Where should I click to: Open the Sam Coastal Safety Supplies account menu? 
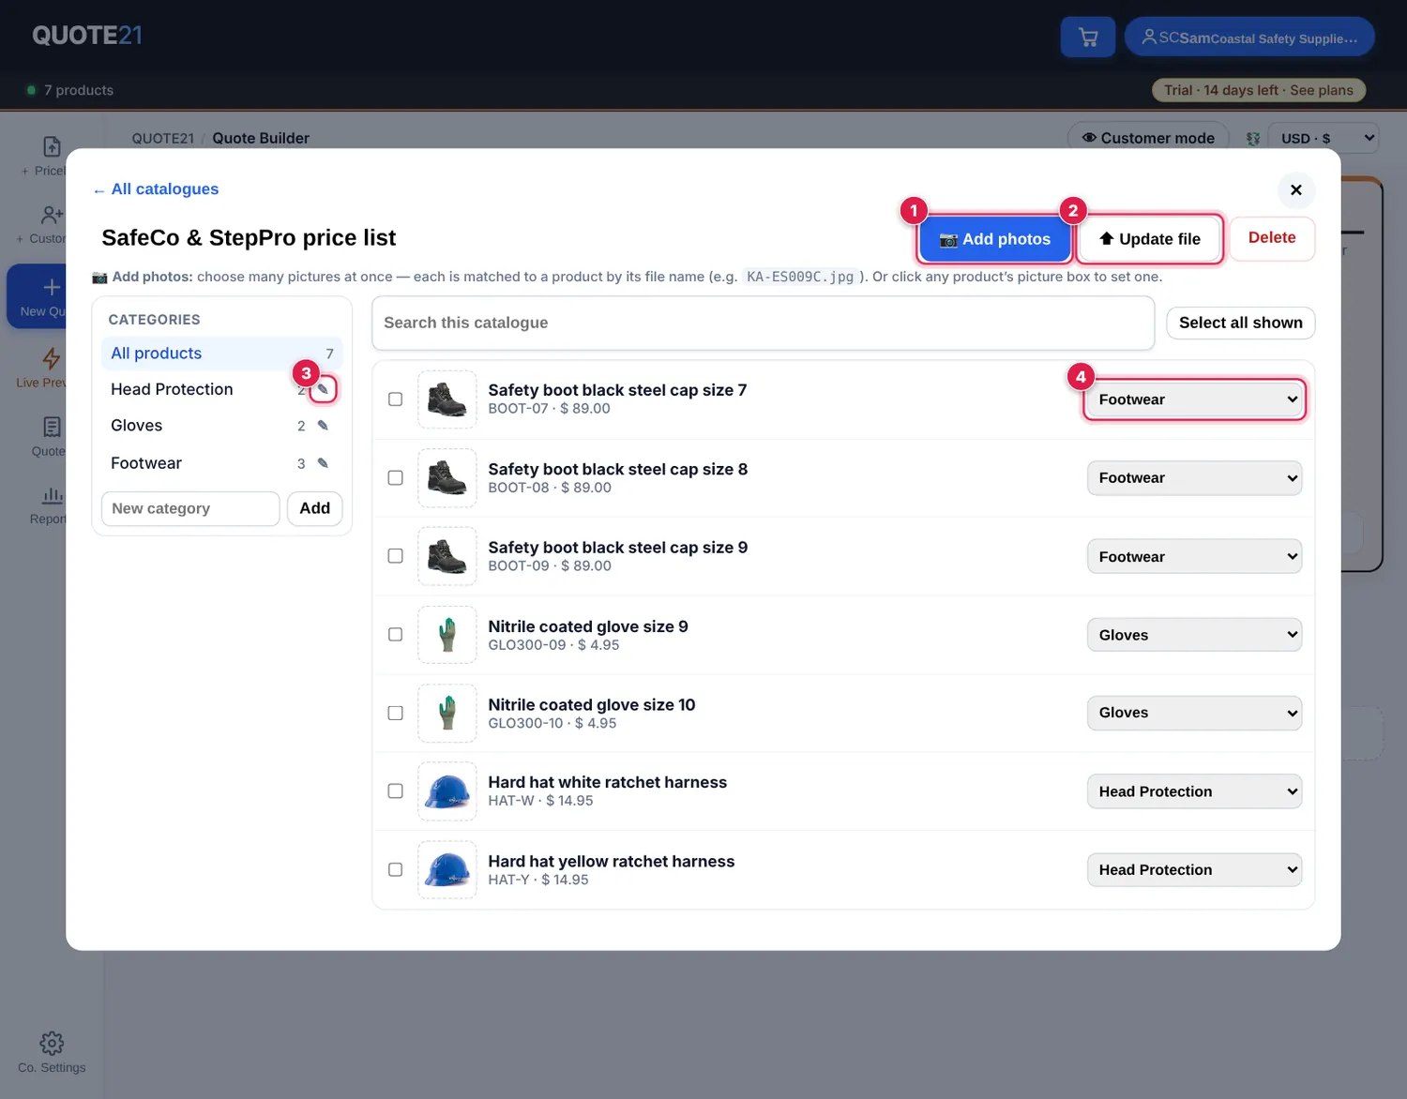click(x=1249, y=38)
